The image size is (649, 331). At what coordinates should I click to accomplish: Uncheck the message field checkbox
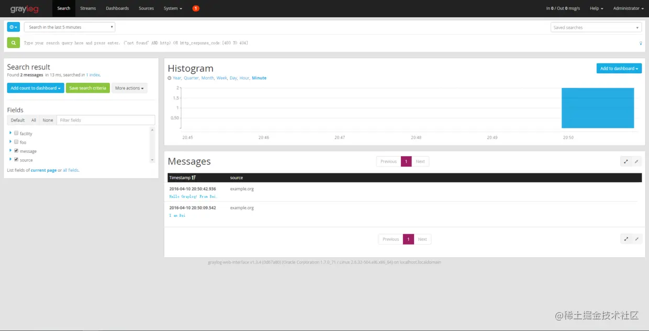coord(16,151)
